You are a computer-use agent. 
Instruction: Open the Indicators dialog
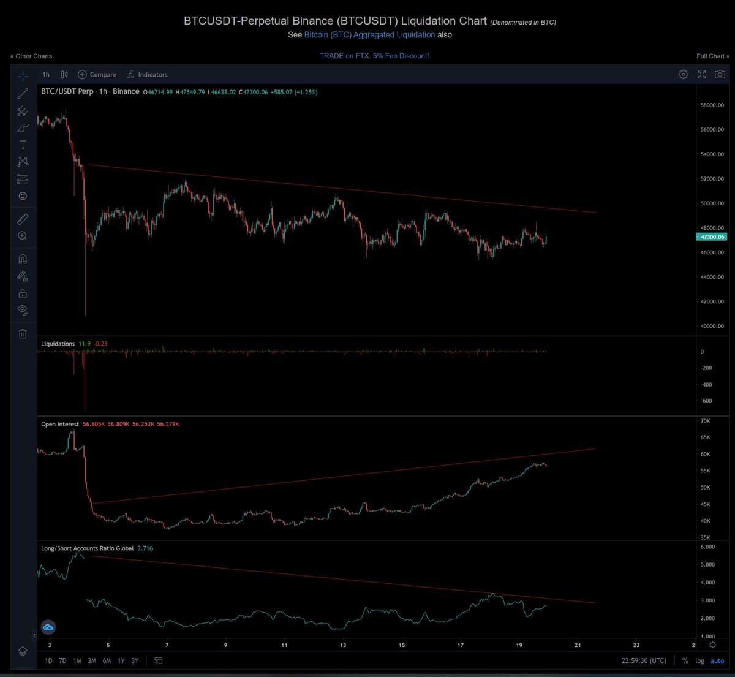[147, 74]
